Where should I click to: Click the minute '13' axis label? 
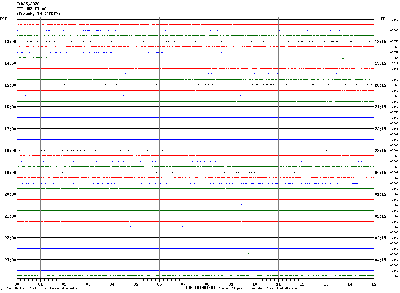pyautogui.click(x=326, y=284)
